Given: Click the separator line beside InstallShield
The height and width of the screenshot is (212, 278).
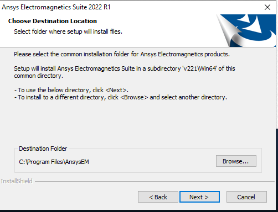Looking at the screenshot, I should tap(155, 182).
